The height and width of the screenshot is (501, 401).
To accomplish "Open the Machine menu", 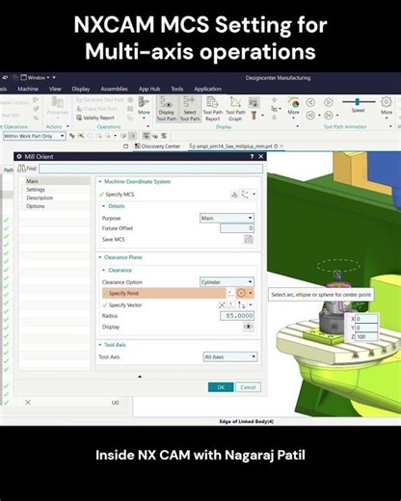I will tap(28, 89).
